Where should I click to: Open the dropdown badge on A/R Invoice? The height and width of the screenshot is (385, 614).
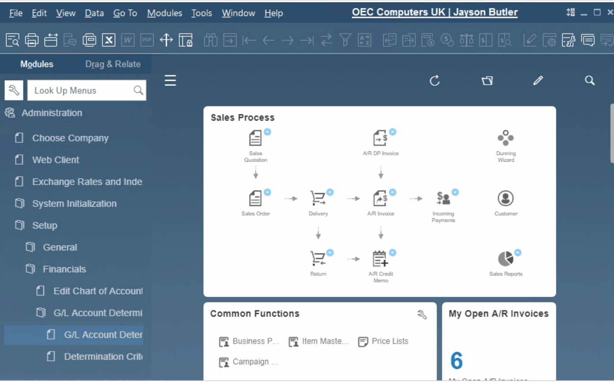pyautogui.click(x=393, y=192)
